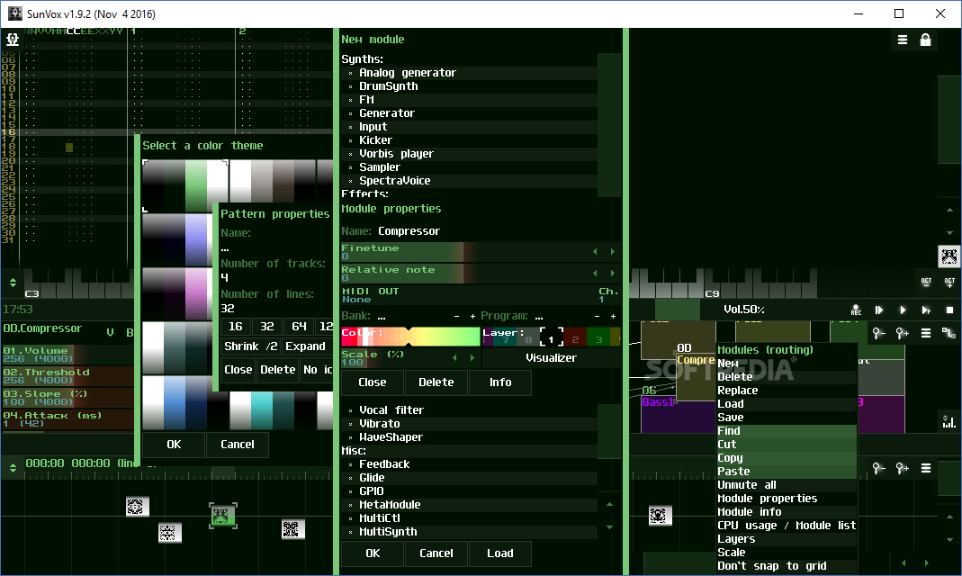Image resolution: width=962 pixels, height=576 pixels.
Task: Zoom in the timeline view
Action: point(902,469)
